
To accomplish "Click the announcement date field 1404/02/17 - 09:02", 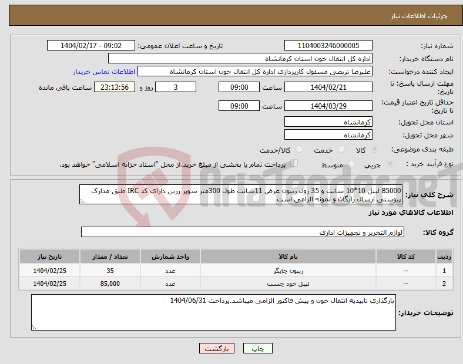I will (x=91, y=45).
